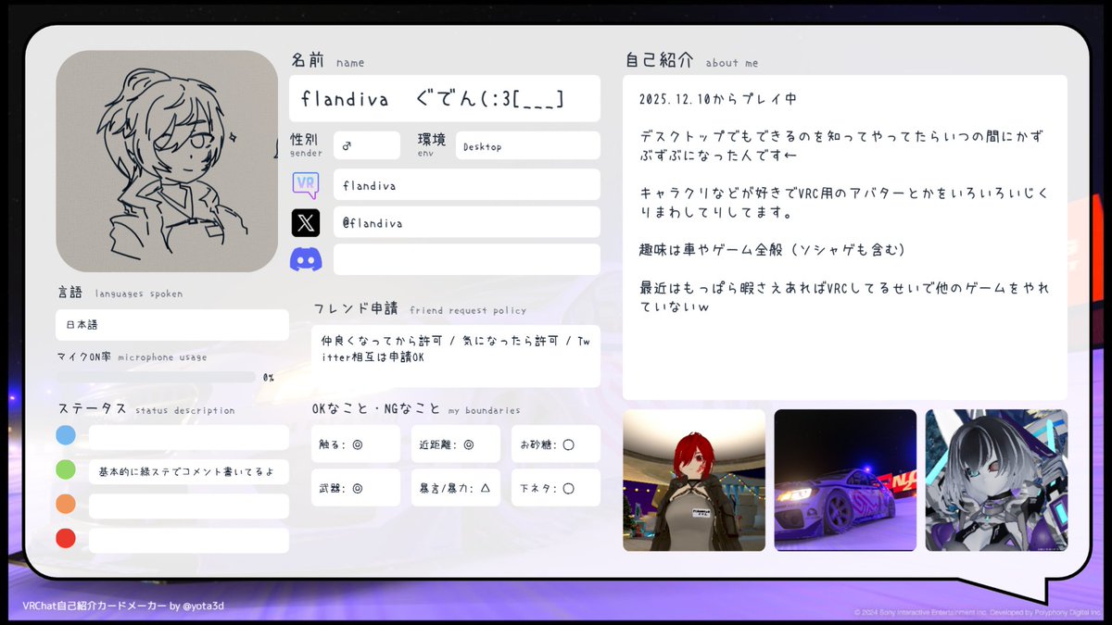Click the マイクON率 microphone usage label
1112x625 pixels.
(x=132, y=356)
